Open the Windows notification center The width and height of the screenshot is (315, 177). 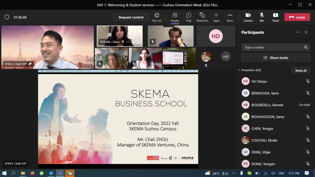[307, 173]
